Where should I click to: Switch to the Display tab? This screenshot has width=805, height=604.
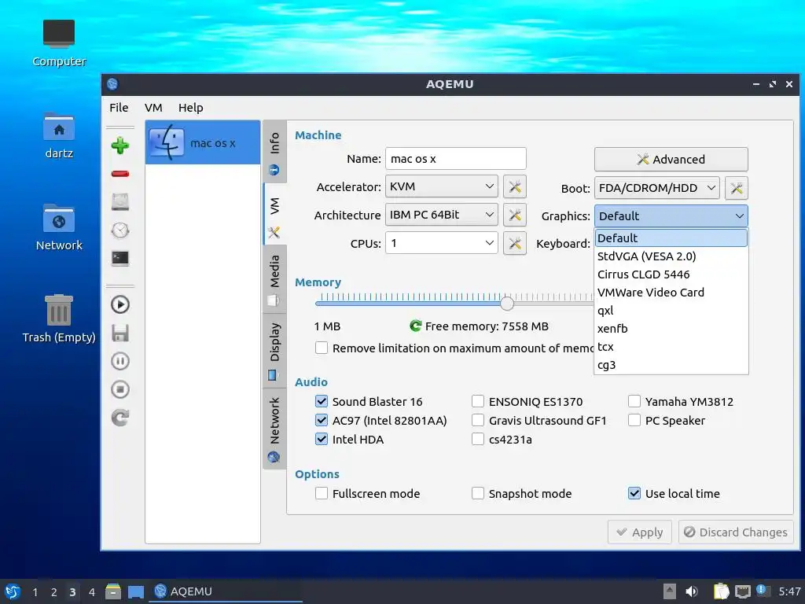tap(274, 351)
